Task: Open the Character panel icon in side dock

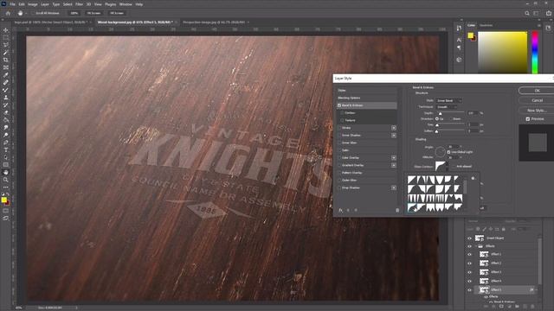Action: 459,40
